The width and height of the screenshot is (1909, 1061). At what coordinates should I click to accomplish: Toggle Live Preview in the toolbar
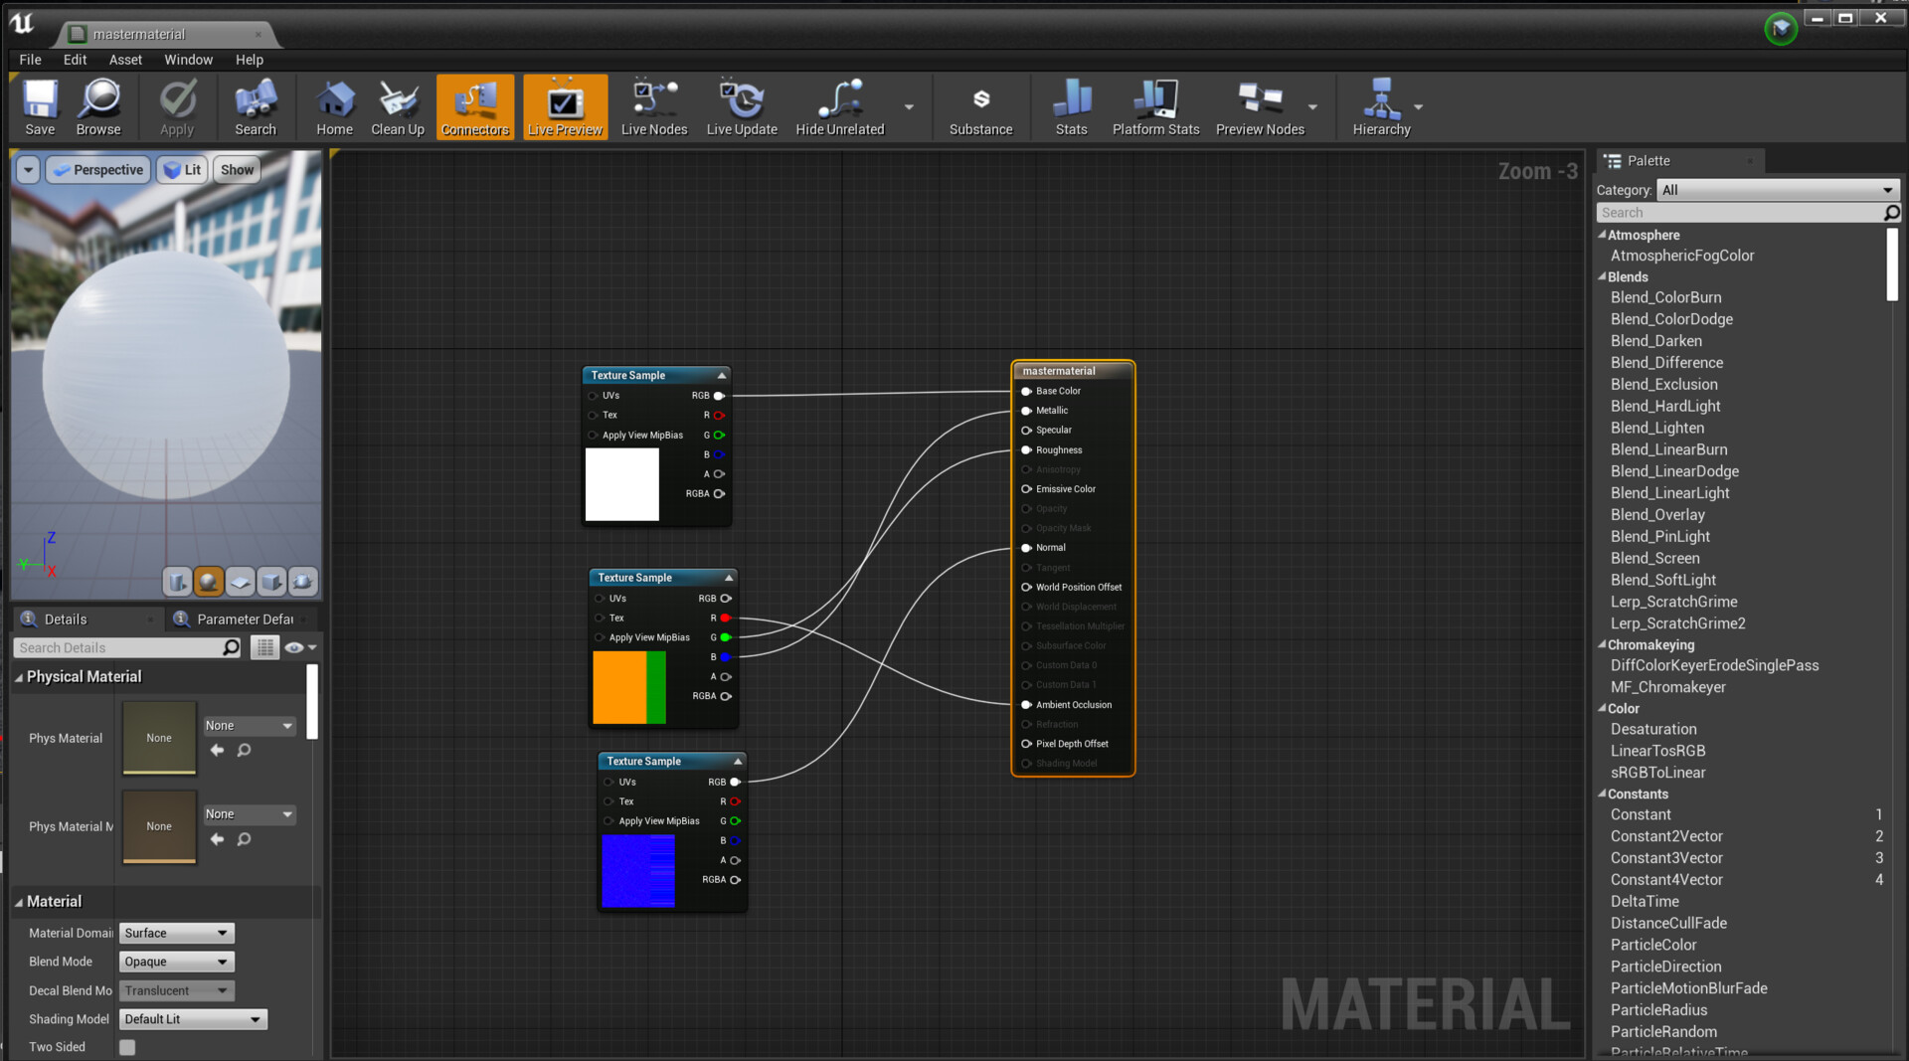point(565,106)
